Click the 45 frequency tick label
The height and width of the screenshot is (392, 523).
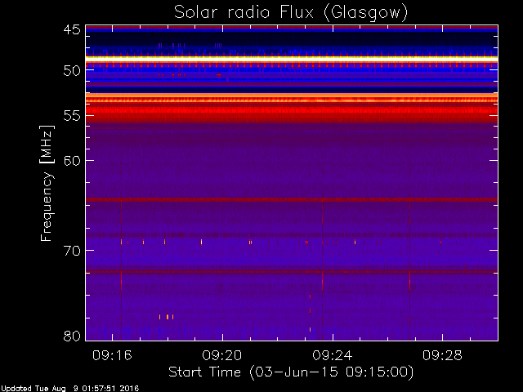72,30
